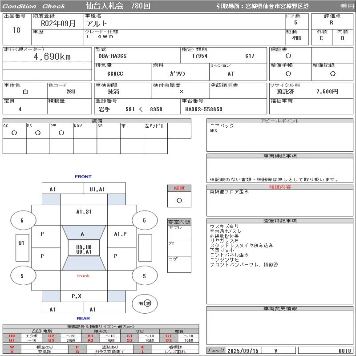Click the A1,P right front door mark

(120, 234)
